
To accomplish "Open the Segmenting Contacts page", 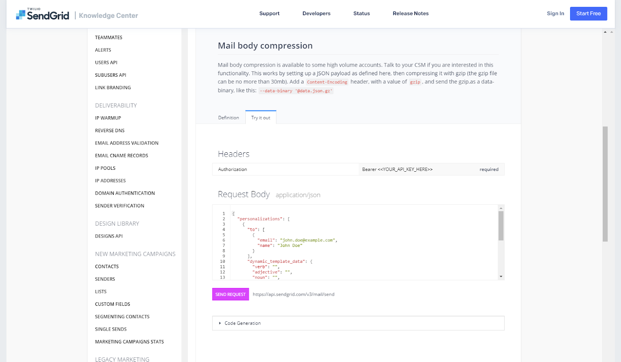I will (122, 316).
